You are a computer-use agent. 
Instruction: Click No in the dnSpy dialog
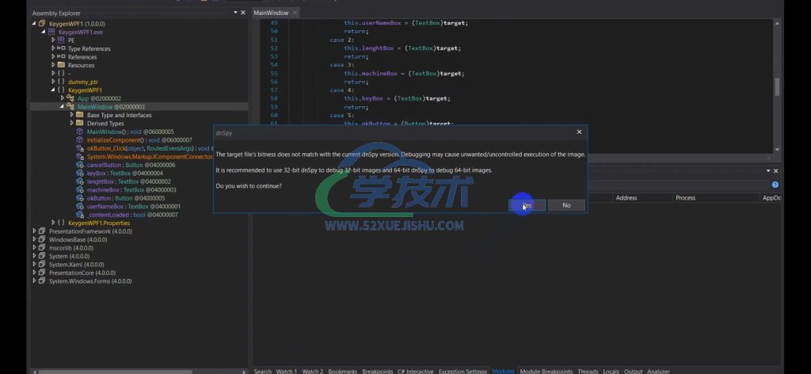pyautogui.click(x=566, y=205)
